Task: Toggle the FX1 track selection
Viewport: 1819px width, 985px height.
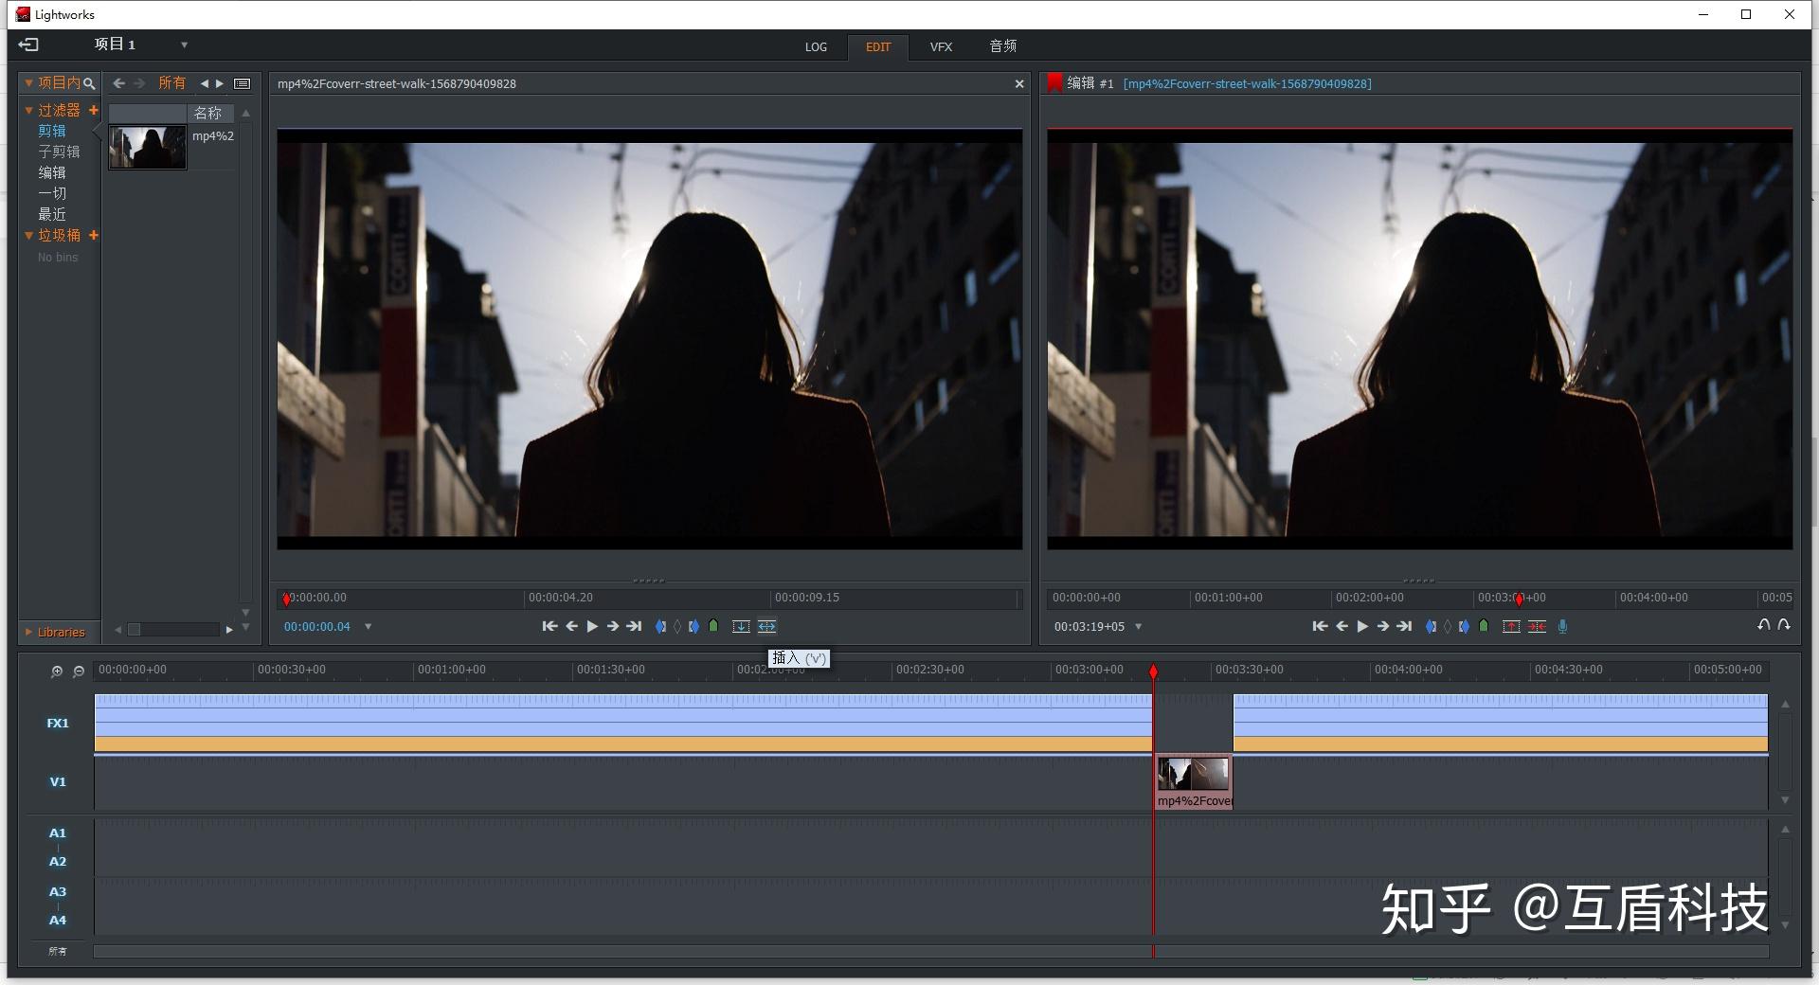Action: [x=58, y=723]
